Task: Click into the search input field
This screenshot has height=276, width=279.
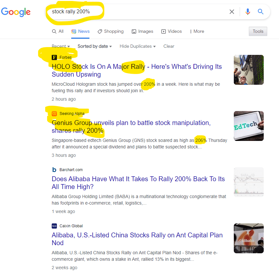Action: click(146, 12)
